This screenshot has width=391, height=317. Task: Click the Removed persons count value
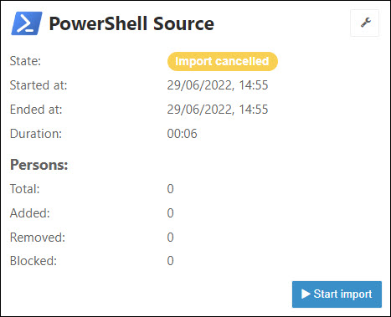click(x=170, y=238)
